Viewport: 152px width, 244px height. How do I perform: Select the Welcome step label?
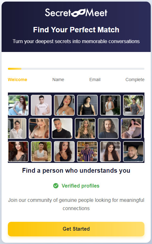coord(17,80)
